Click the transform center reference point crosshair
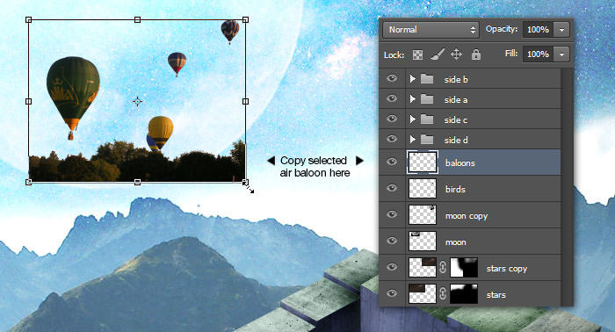Screen dimensions: 615x332 pos(137,102)
